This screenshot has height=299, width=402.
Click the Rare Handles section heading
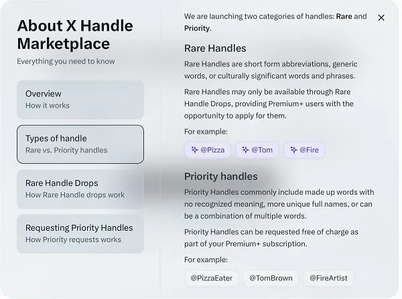point(215,48)
